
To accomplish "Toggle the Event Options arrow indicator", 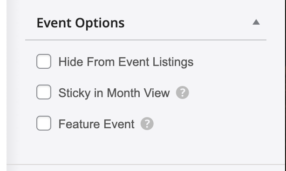I will point(256,22).
